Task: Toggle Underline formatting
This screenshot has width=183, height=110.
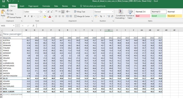Action: click(x=32, y=16)
